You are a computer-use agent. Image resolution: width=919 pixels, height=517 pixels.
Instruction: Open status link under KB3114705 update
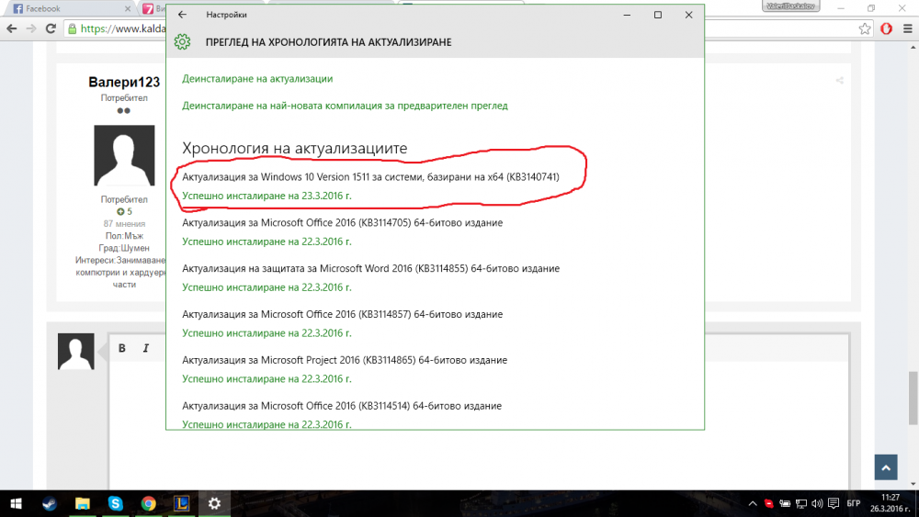[x=267, y=242]
